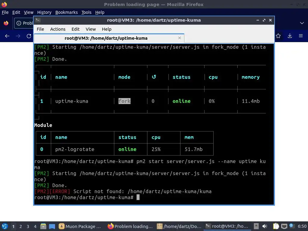Switch to root@VM3 terminal taskbar entry
The height and width of the screenshot is (231, 308).
coord(227,226)
